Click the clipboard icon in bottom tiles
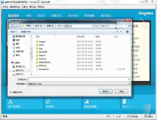The width and height of the screenshot is (157, 120). click(x=124, y=101)
